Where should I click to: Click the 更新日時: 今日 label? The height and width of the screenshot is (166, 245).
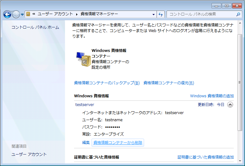coord(211,104)
